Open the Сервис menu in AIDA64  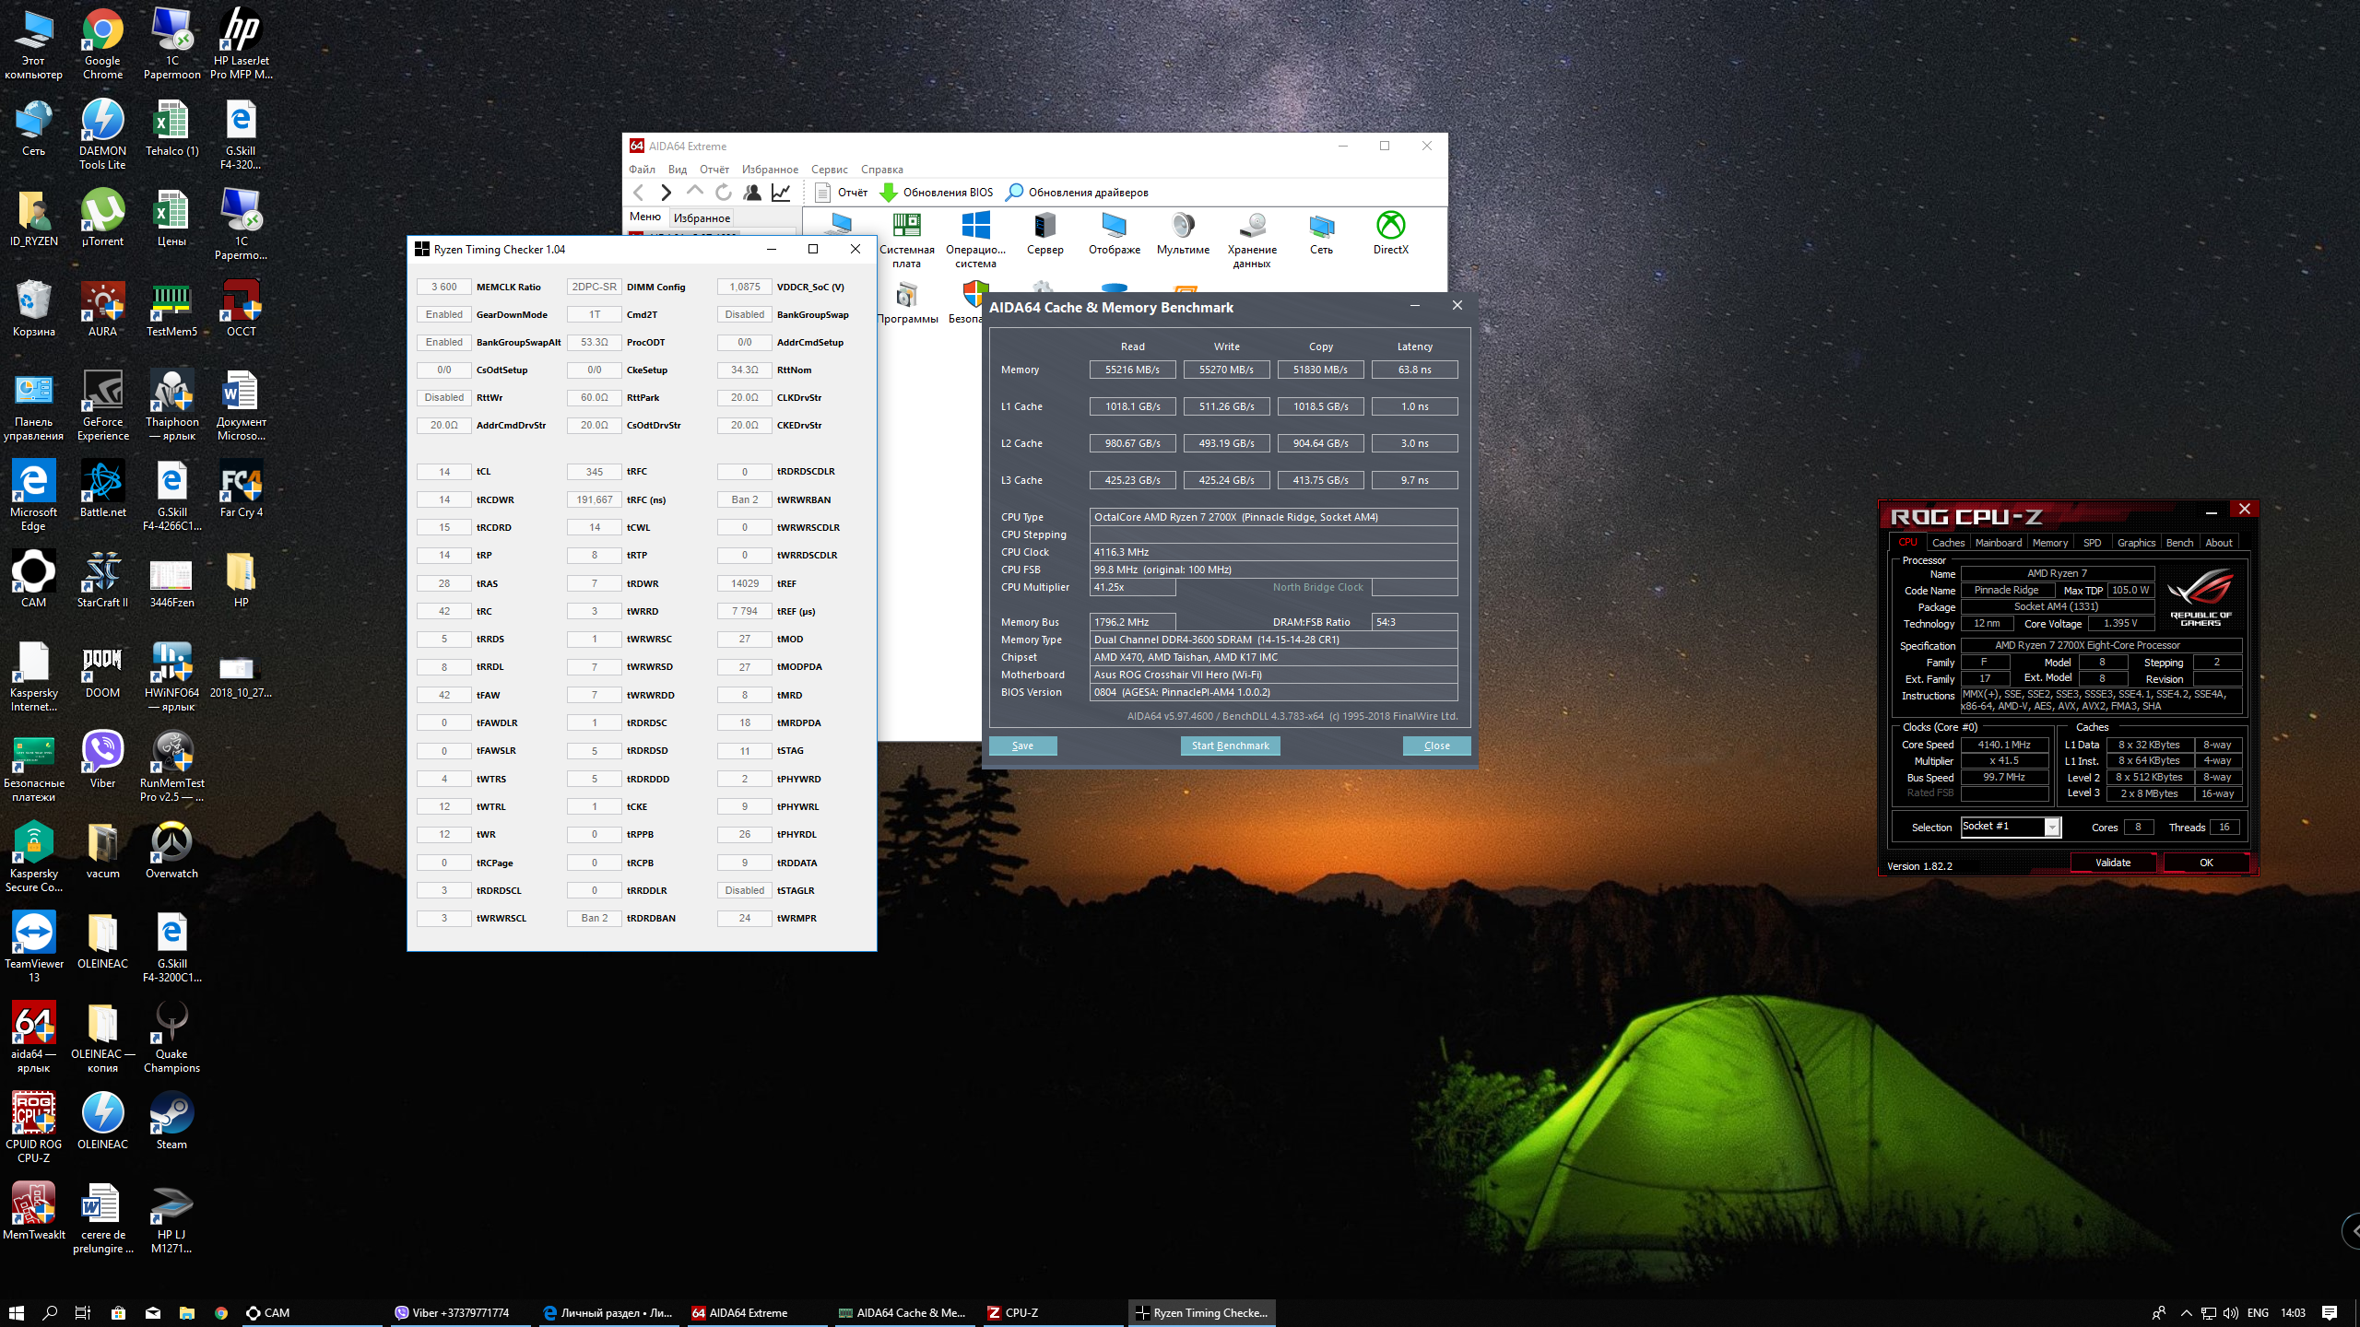(829, 170)
